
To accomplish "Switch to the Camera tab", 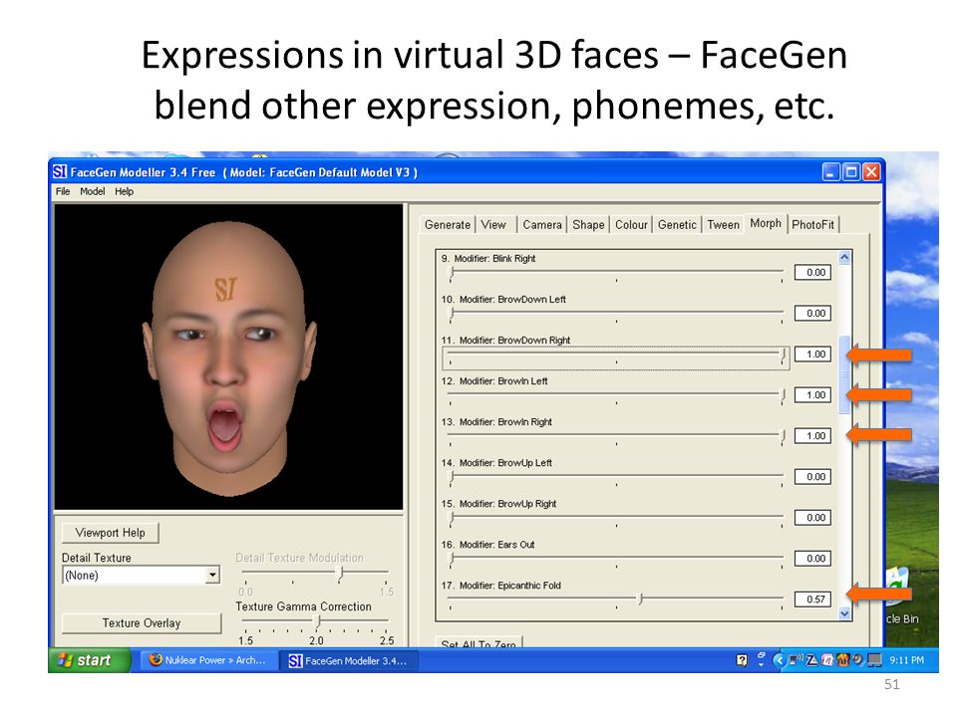I will click(x=542, y=224).
